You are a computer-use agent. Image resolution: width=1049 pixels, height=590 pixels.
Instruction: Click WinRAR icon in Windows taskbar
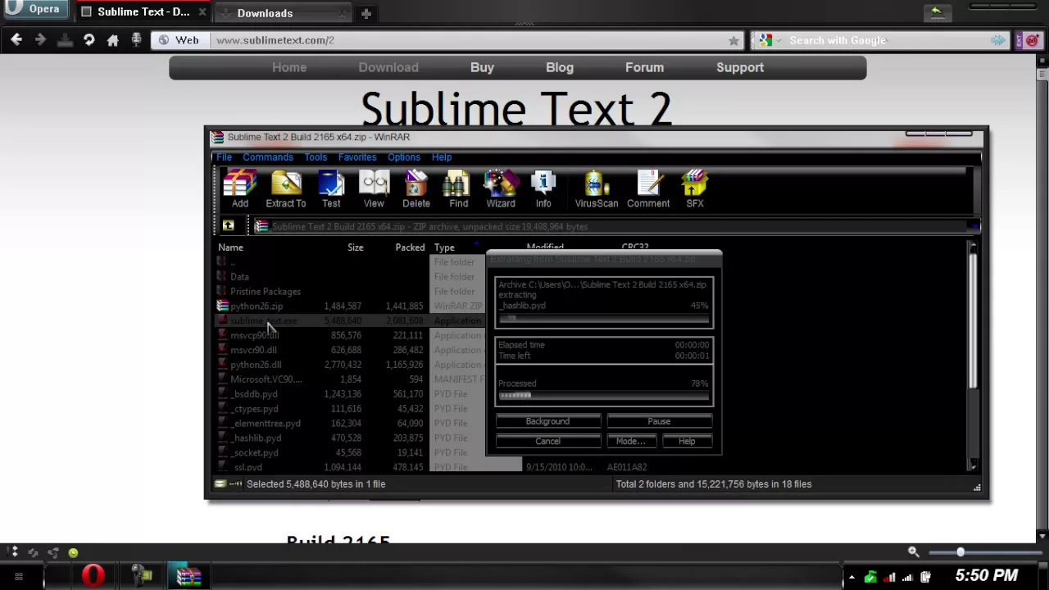pos(188,576)
